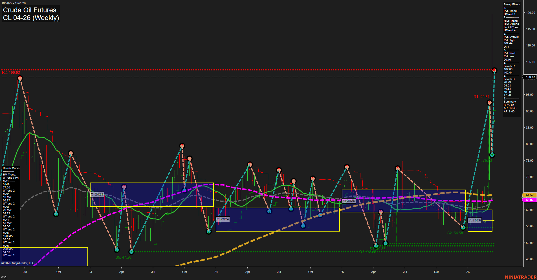
Task: Click the Y:2023 label on the chart
Action: click(97, 194)
